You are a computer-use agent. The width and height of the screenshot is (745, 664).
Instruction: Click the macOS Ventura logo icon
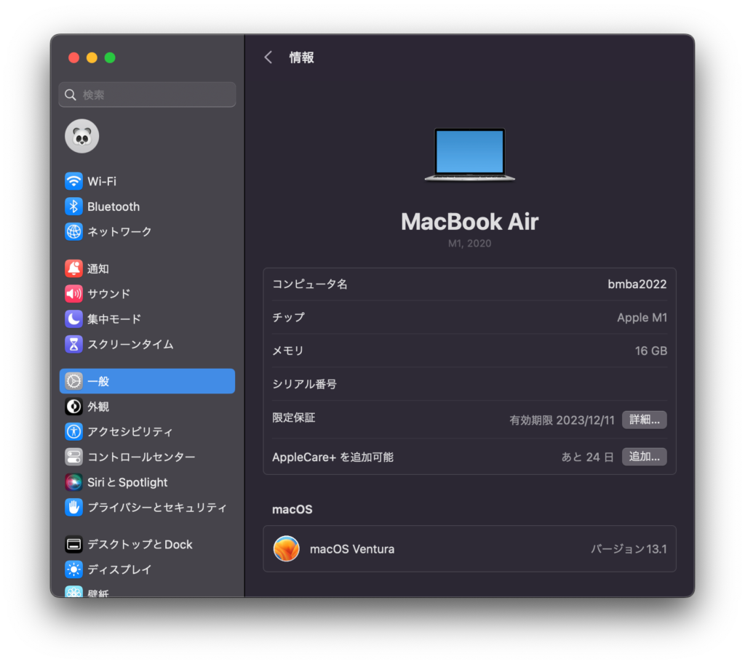click(287, 548)
